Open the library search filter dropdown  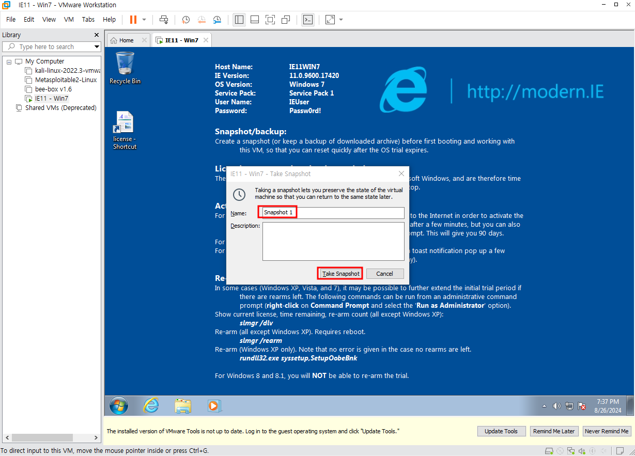tap(97, 46)
